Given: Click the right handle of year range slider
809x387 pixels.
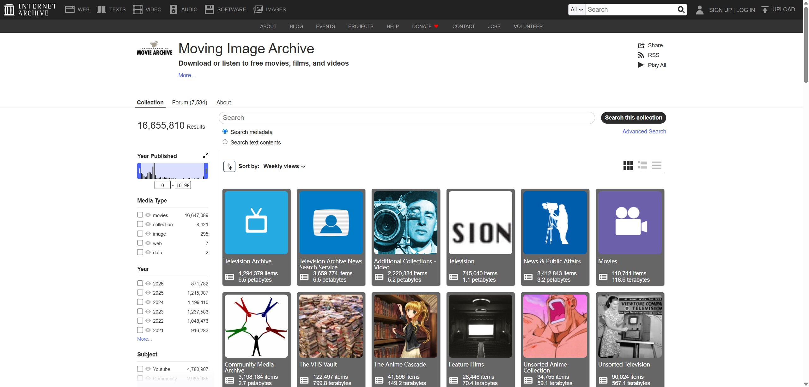Looking at the screenshot, I should pyautogui.click(x=206, y=171).
